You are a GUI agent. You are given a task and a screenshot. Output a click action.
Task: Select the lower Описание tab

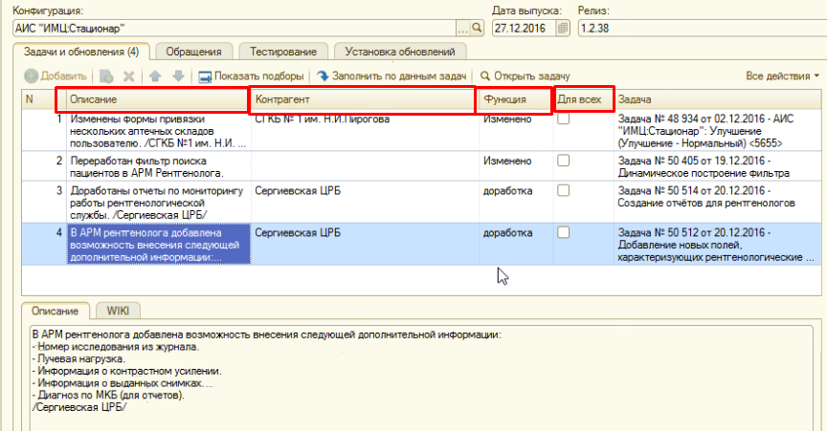[55, 311]
